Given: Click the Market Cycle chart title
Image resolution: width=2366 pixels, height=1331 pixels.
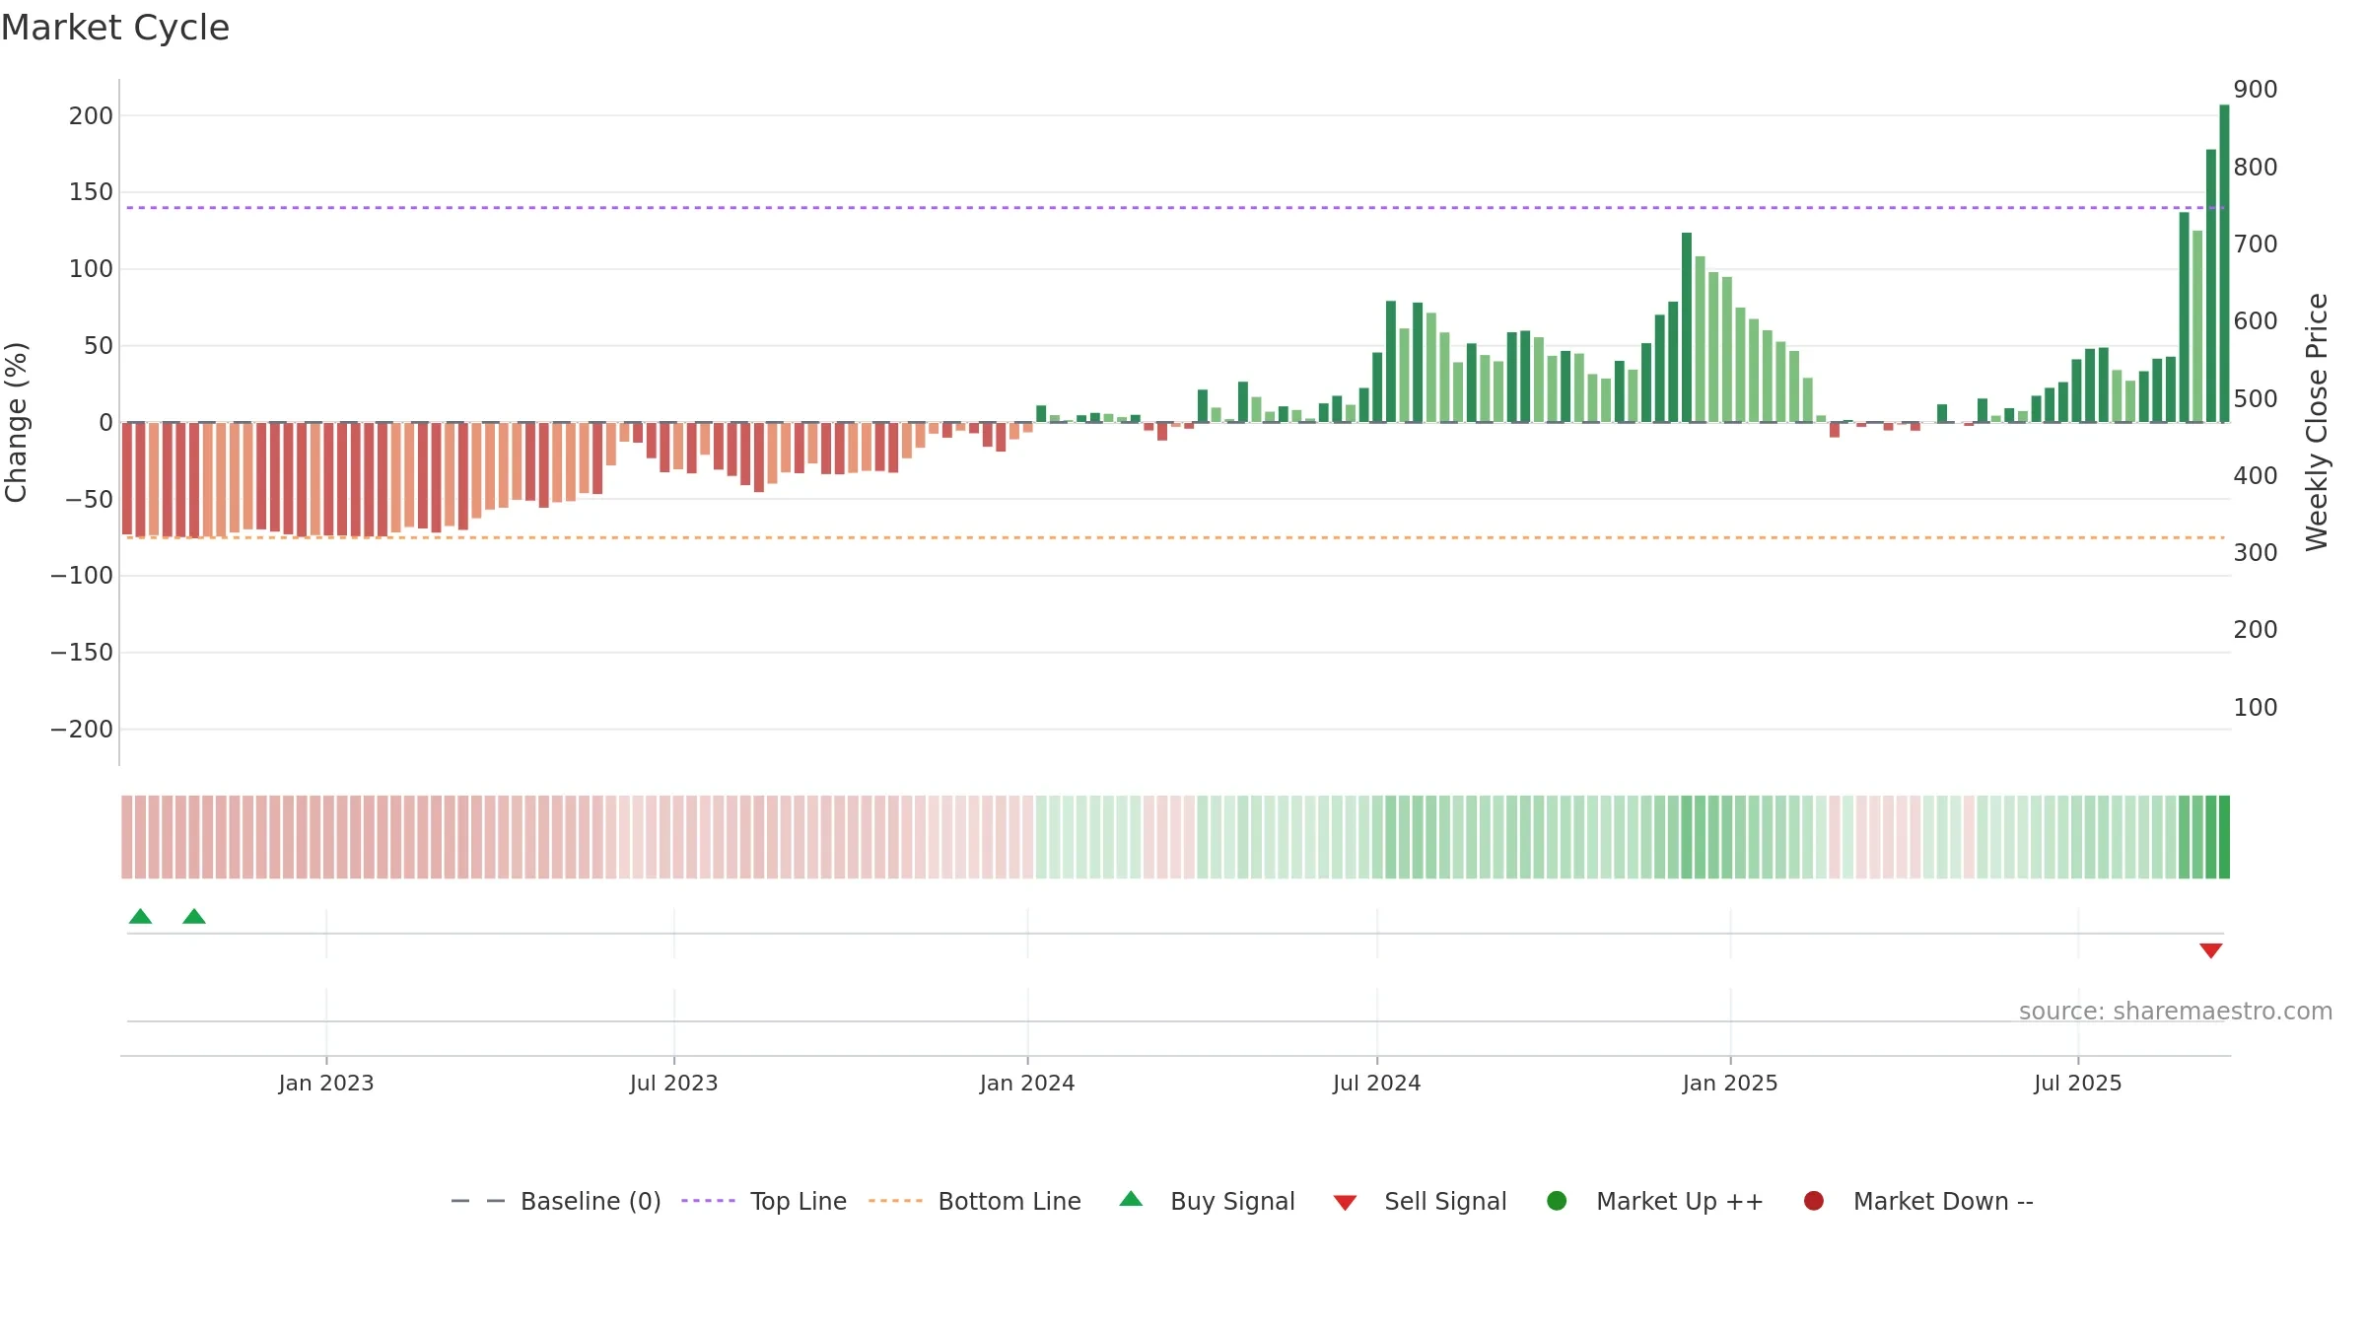Looking at the screenshot, I should [x=115, y=28].
